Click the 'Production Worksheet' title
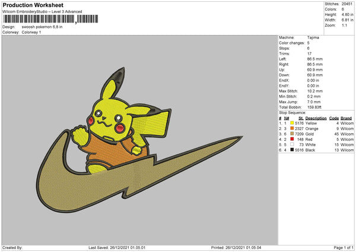Image resolution: width=356 pixels, height=252 pixels. (33, 5)
